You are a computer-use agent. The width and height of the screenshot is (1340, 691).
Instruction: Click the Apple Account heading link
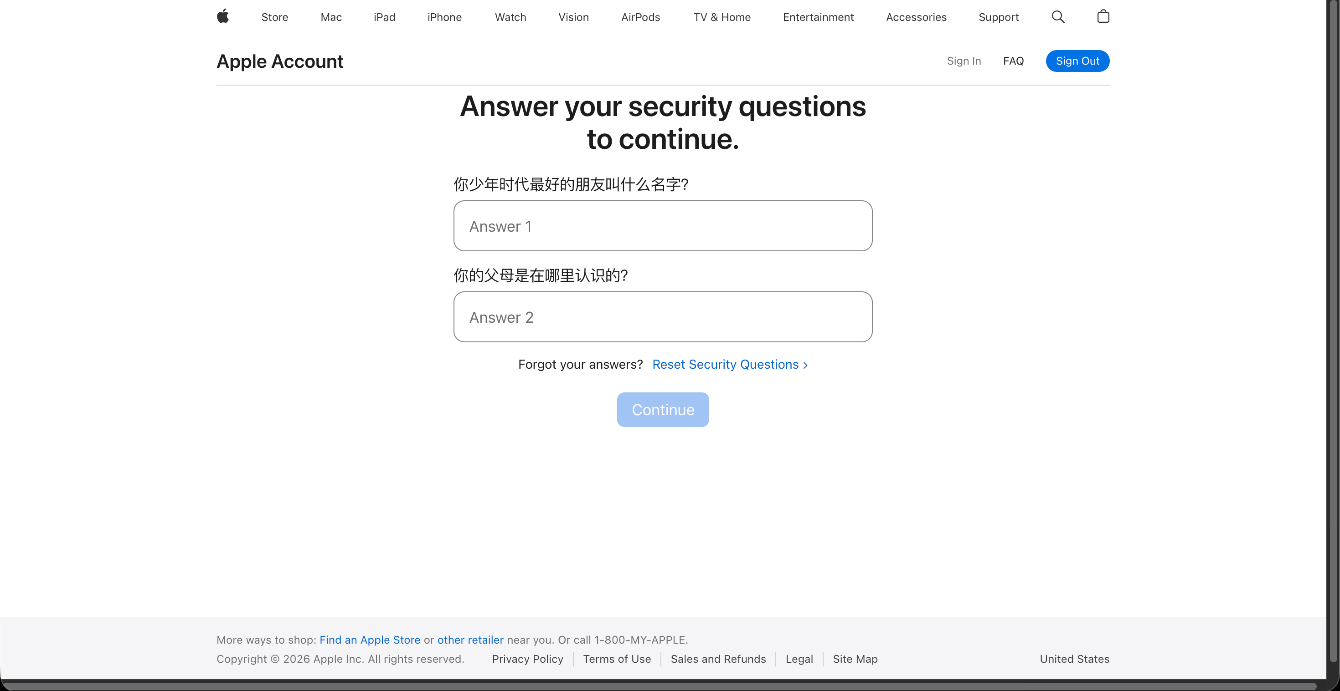280,61
